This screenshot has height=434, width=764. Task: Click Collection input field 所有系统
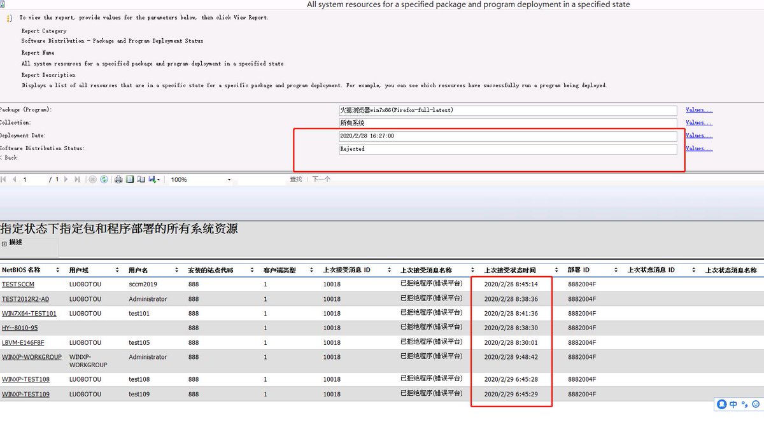click(x=508, y=123)
